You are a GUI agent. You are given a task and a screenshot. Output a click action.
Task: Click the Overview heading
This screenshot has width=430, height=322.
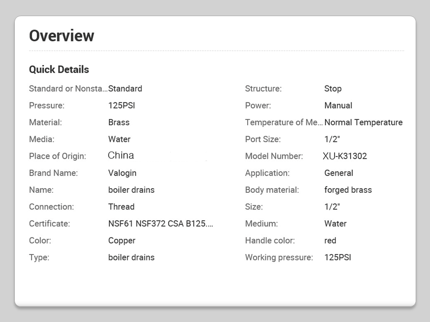(x=61, y=36)
